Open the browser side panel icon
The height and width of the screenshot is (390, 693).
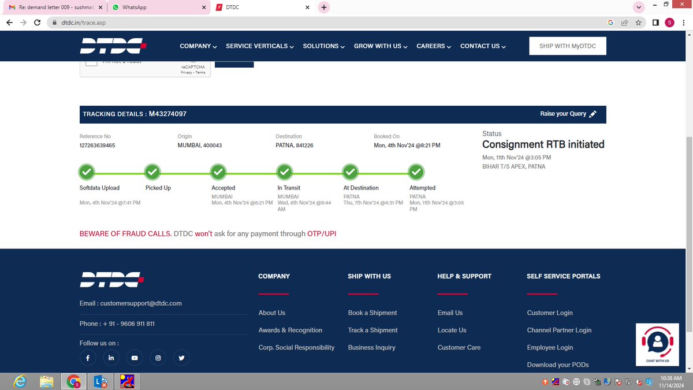[x=655, y=23]
